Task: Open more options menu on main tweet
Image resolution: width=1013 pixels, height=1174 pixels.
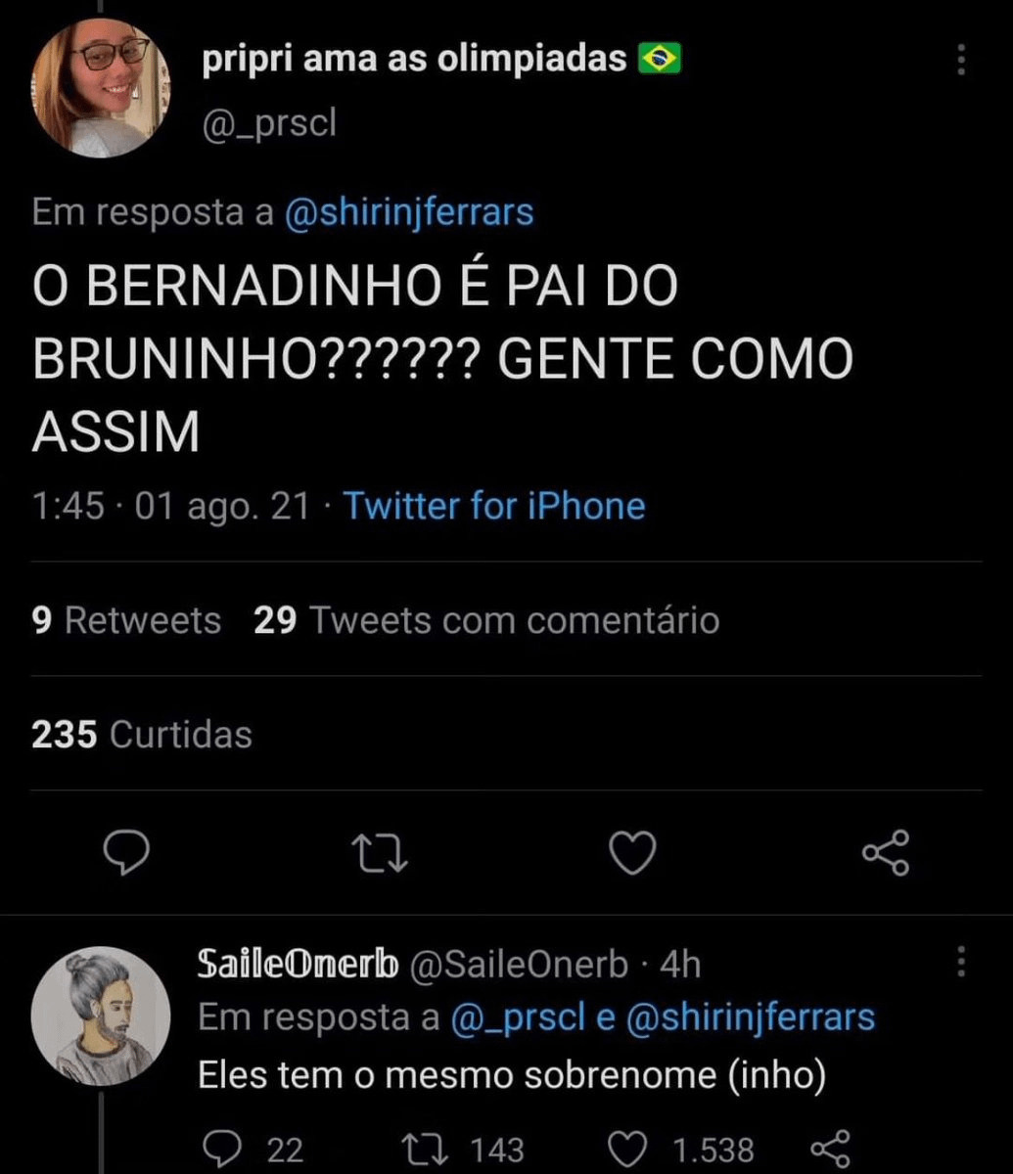Action: point(961,61)
